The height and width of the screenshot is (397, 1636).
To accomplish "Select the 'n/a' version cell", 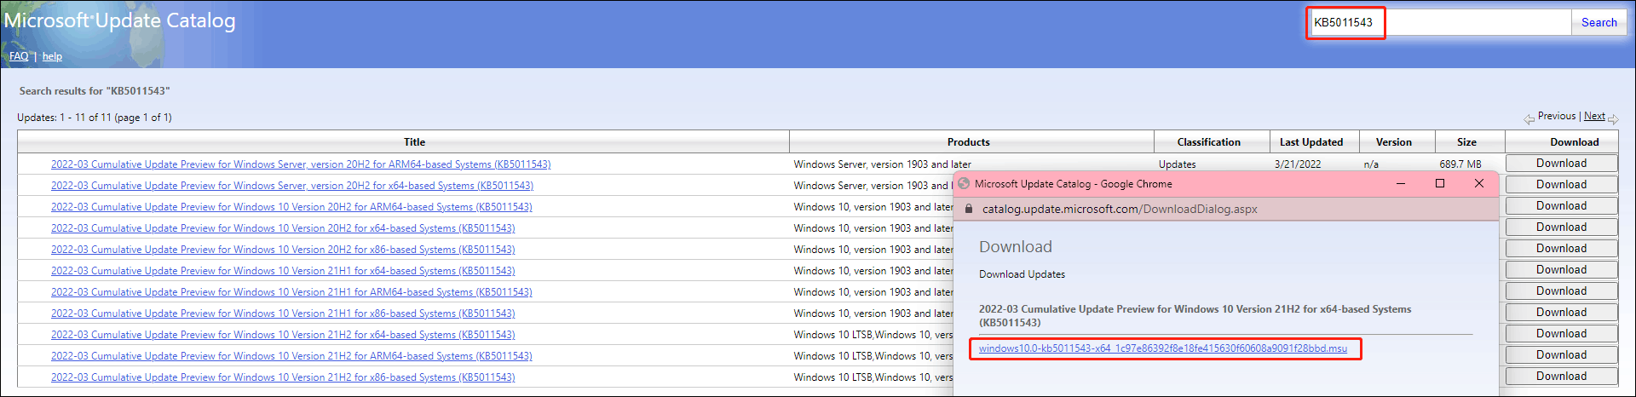I will click(x=1371, y=164).
